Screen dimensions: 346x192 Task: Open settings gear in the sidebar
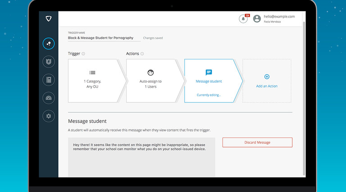pyautogui.click(x=49, y=116)
